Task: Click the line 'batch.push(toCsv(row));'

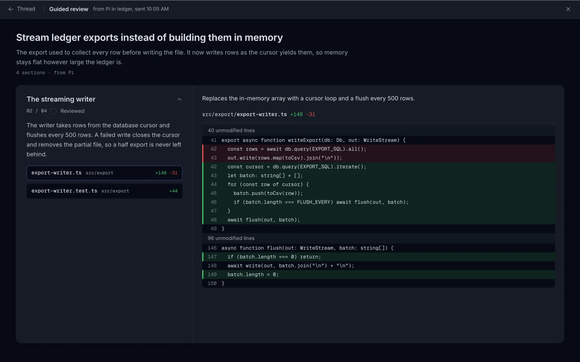Action: [x=379, y=193]
